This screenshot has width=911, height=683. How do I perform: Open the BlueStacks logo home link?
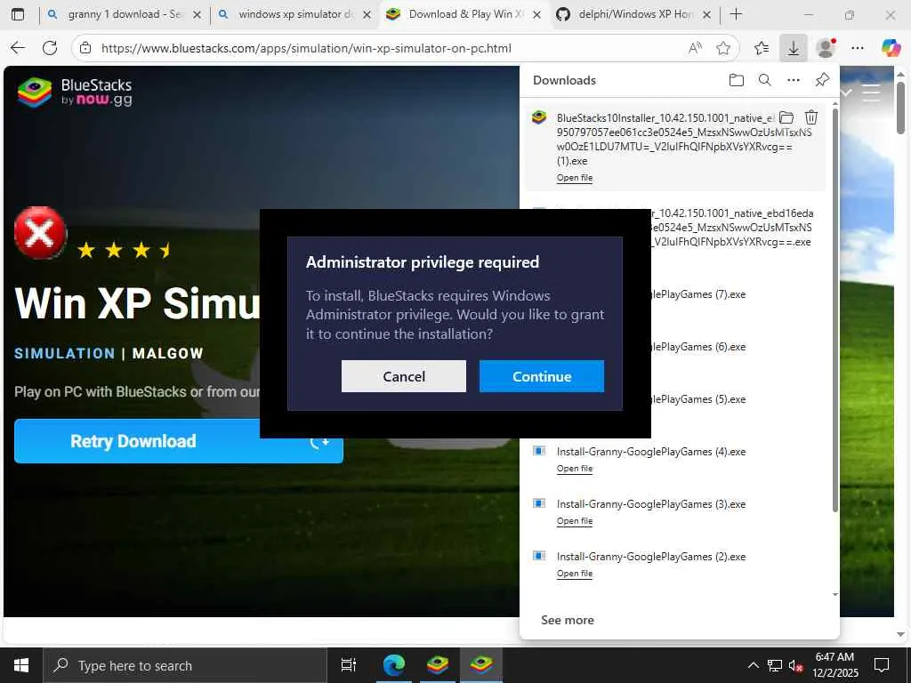pos(75,92)
